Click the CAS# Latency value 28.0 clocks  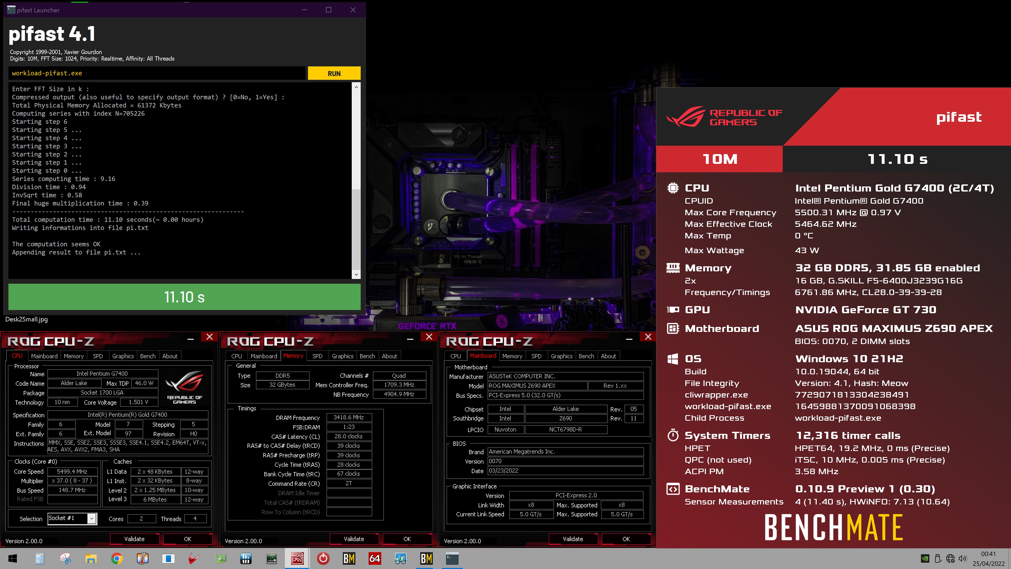tap(349, 436)
